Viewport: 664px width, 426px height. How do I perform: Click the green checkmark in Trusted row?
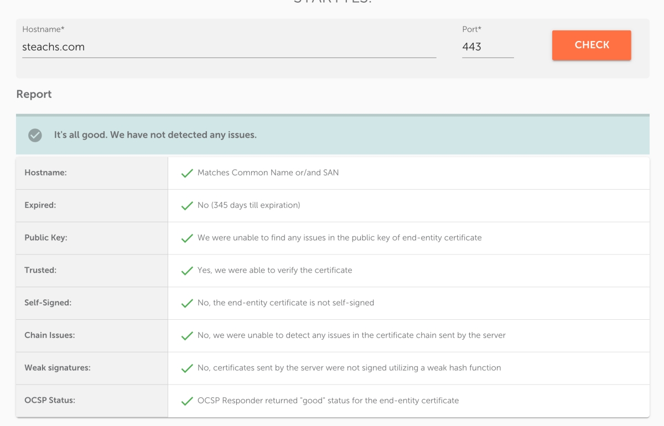pyautogui.click(x=187, y=271)
